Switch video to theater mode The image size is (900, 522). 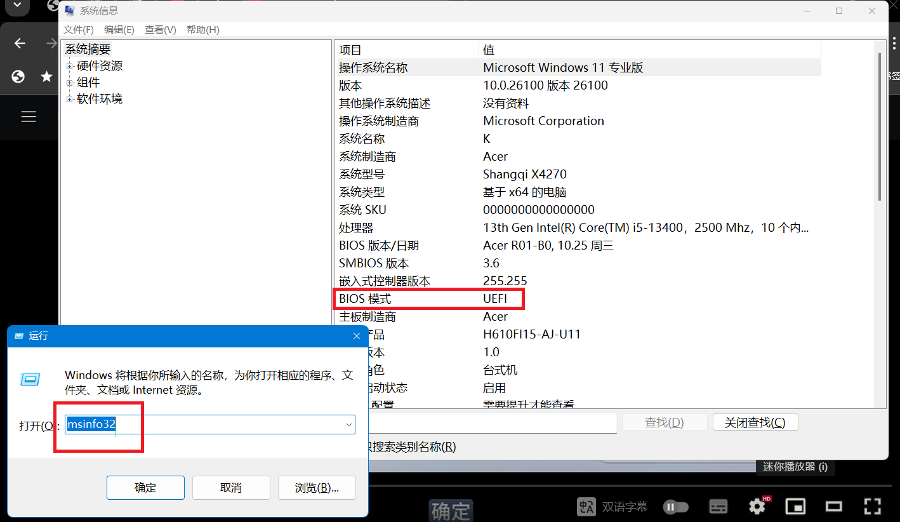pos(833,506)
